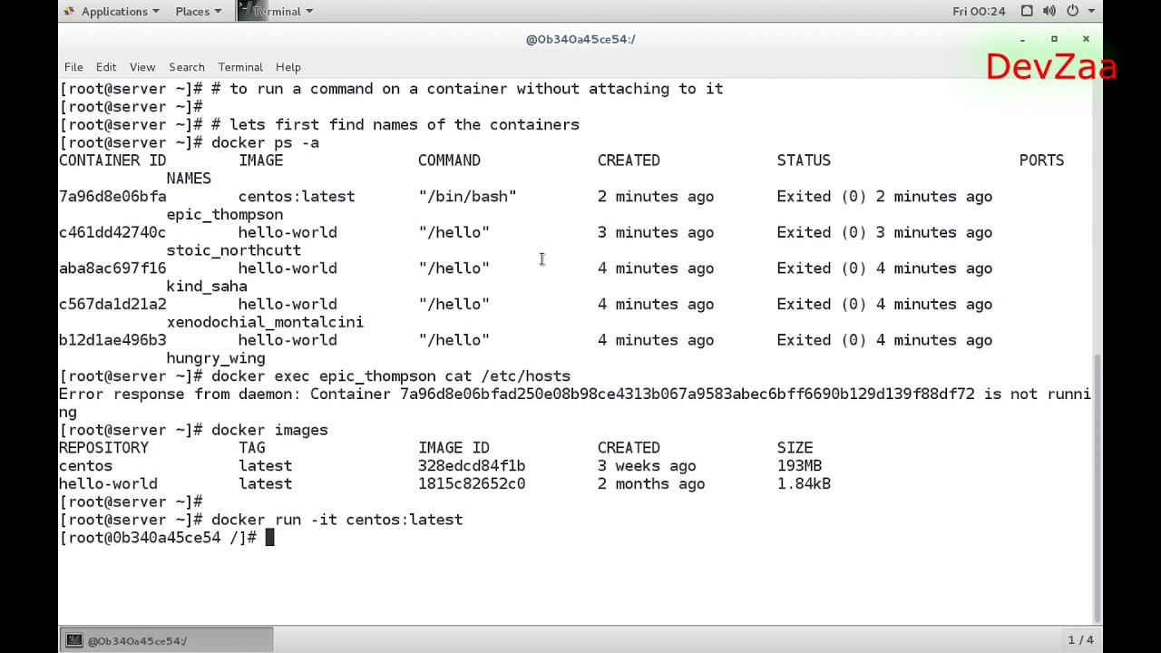Open the File menu
The height and width of the screenshot is (653, 1161).
(x=73, y=67)
